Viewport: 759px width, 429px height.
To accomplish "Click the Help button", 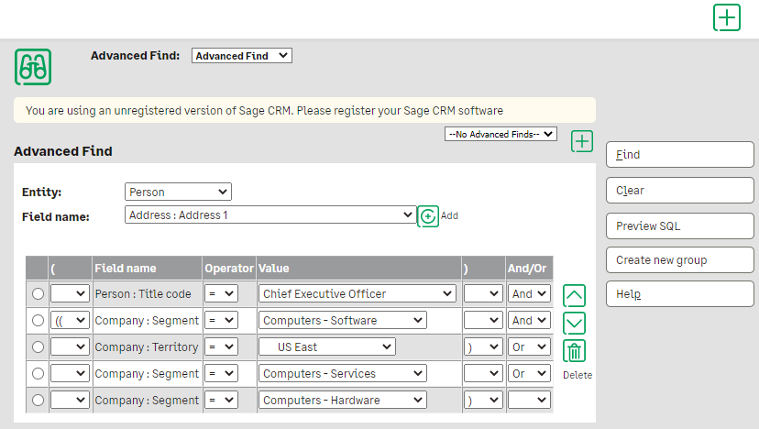I will tap(679, 294).
